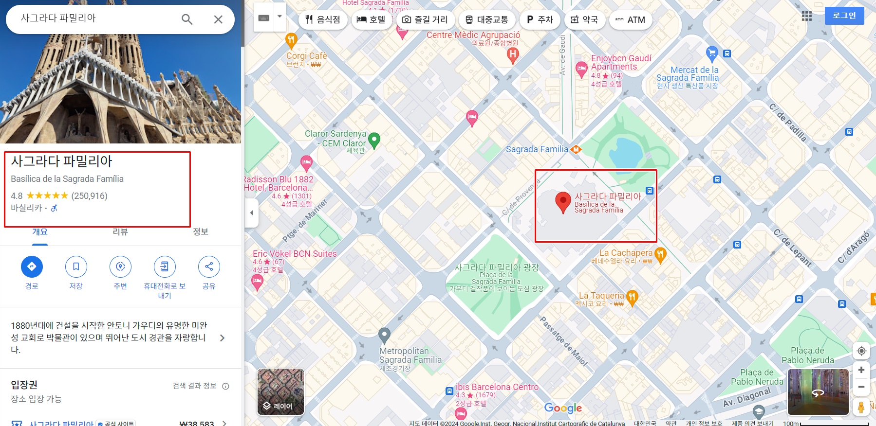
Task: Click the Radisson Blu 1882 hotel marker
Action: [306, 163]
